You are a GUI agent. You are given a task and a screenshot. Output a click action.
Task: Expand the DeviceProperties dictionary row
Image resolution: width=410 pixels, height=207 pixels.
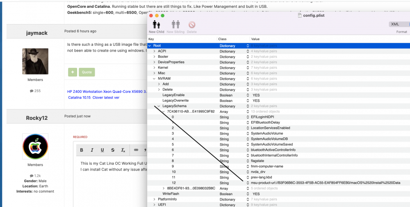pos(154,62)
